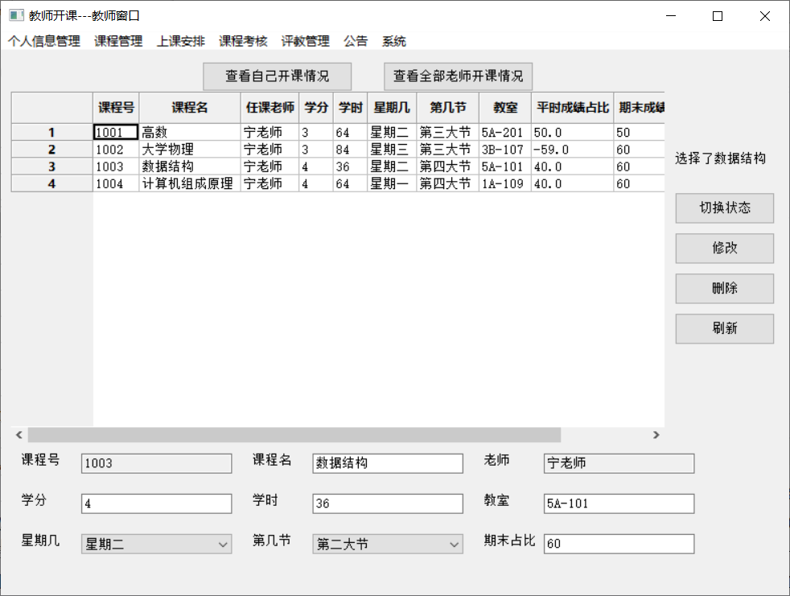
Task: Click the 课程号 input field
Action: pos(157,463)
